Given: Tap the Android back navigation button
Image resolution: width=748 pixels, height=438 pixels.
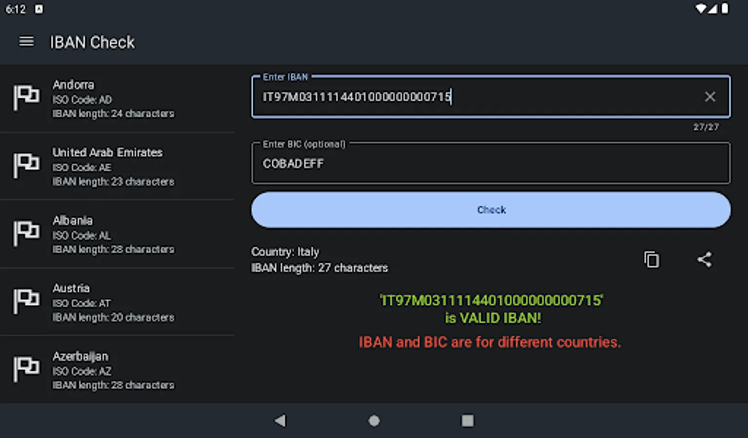Looking at the screenshot, I should 280,420.
